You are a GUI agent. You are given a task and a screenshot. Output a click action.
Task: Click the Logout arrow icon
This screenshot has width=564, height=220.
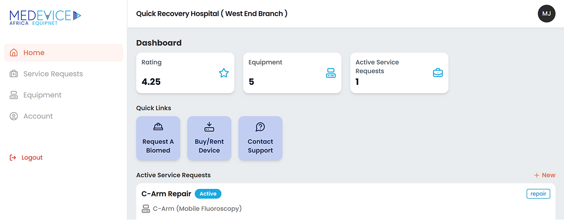(x=13, y=158)
